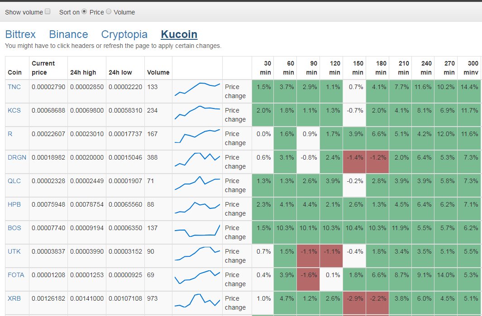Click the HPB sparkline price chart
This screenshot has width=482, height=316.
[x=197, y=208]
